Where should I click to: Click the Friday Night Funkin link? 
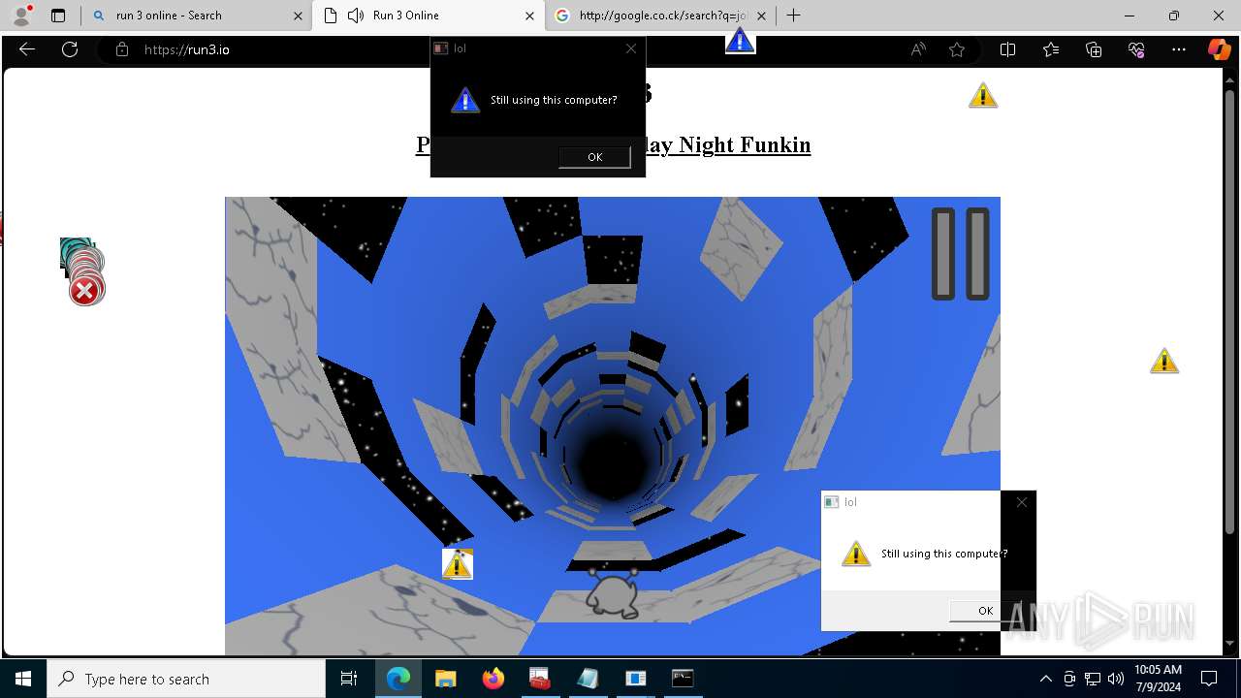[x=727, y=144]
